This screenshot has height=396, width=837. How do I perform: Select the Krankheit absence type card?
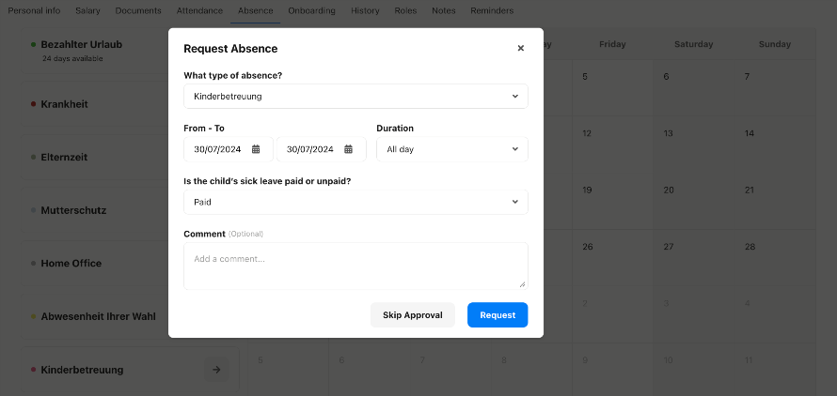(96, 104)
